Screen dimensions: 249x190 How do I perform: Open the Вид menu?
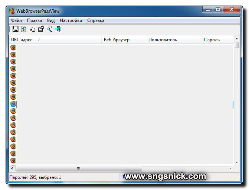click(51, 20)
